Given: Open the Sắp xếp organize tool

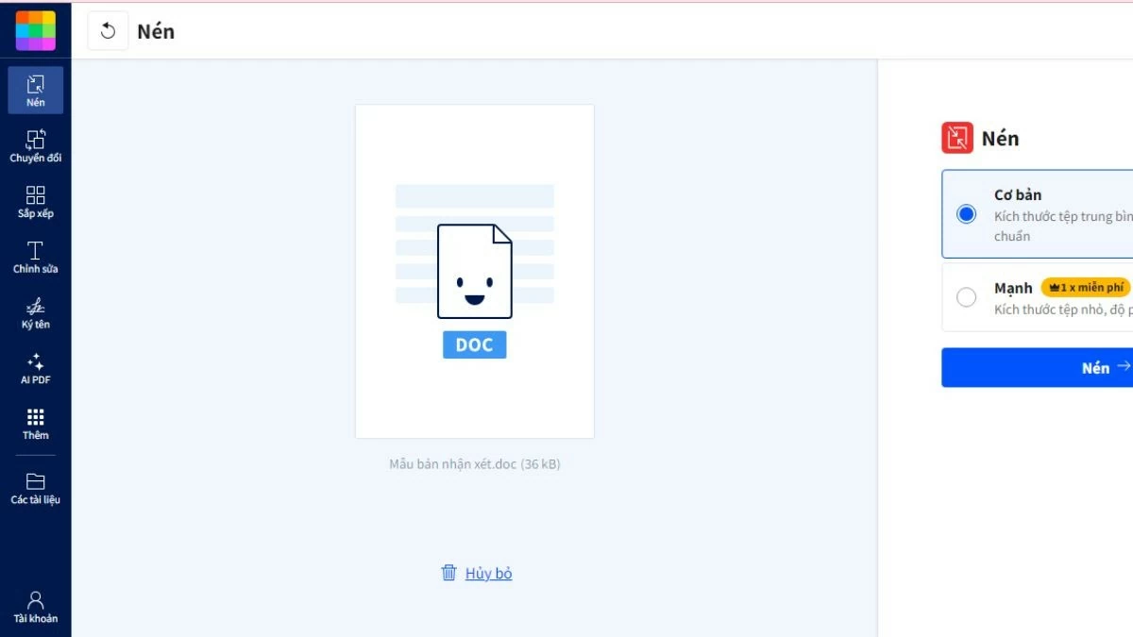Looking at the screenshot, I should (x=35, y=202).
